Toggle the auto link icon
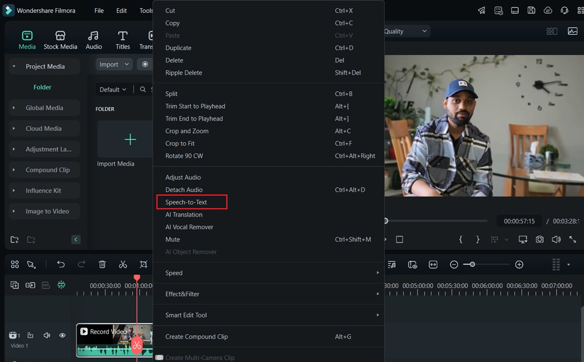Viewport: 584px width, 362px height. [30, 285]
